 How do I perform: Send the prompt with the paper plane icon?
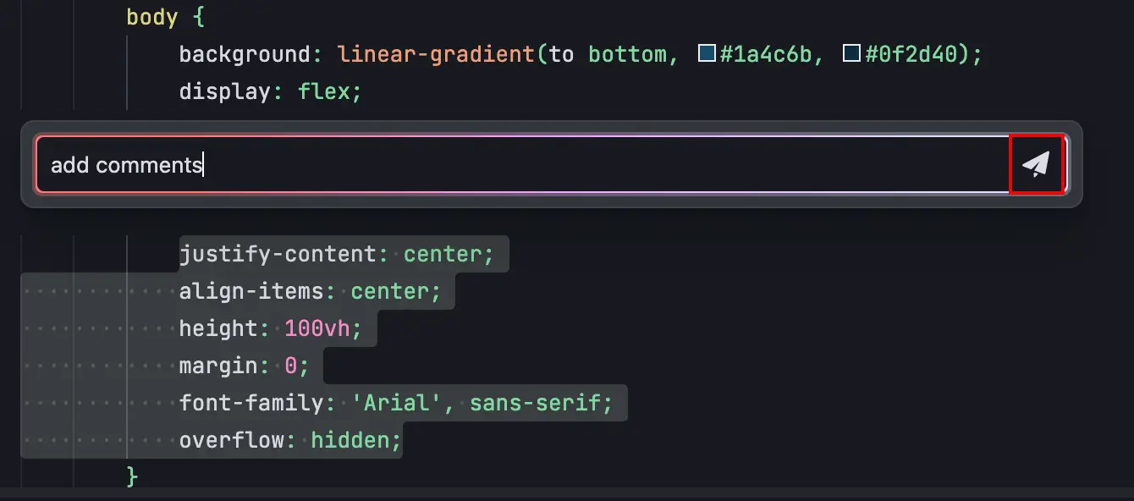1037,164
